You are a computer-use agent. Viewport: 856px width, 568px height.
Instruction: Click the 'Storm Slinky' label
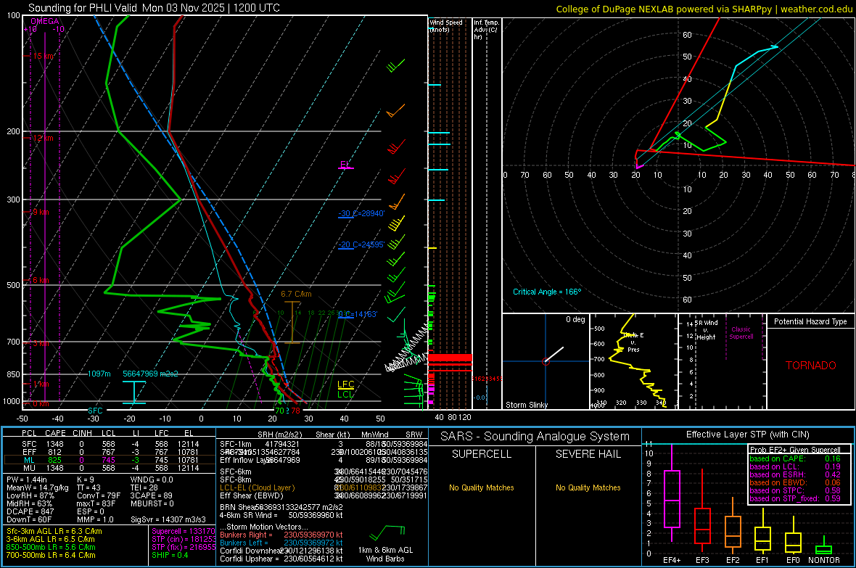pos(527,405)
